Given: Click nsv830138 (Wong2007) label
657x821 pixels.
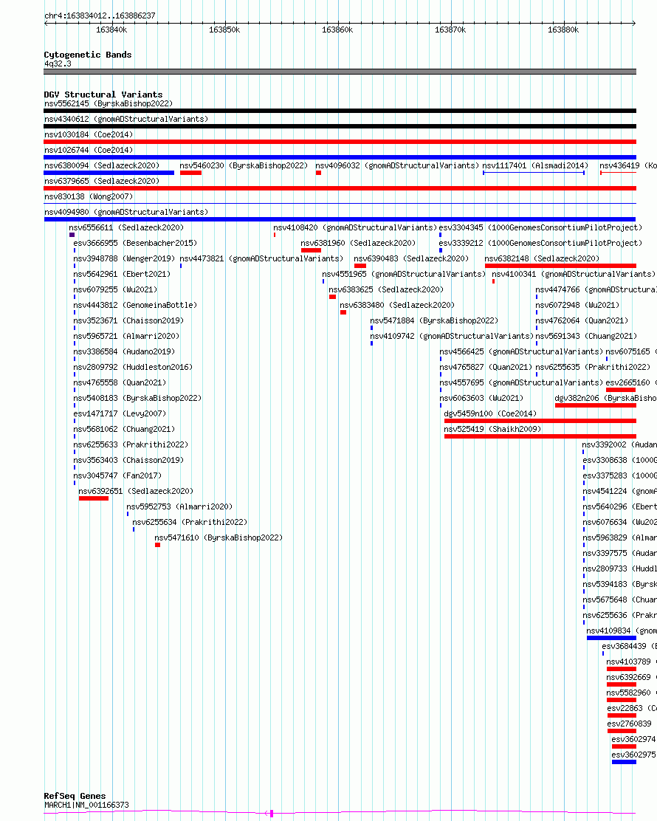Looking at the screenshot, I should pyautogui.click(x=89, y=197).
